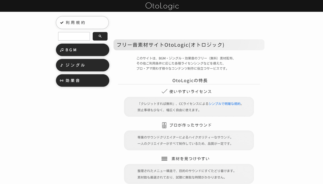Select the heading フリー音素材サイトOtoLogic(オトロジック)
The image size is (323, 184).
point(170,45)
